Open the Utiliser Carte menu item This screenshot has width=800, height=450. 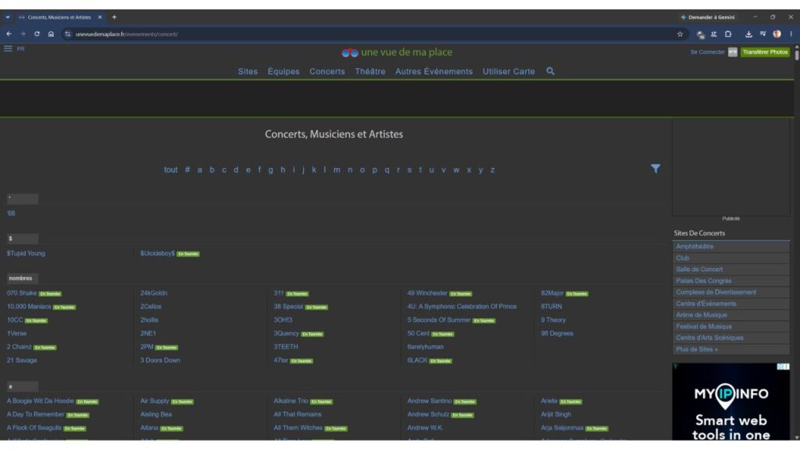click(x=509, y=71)
